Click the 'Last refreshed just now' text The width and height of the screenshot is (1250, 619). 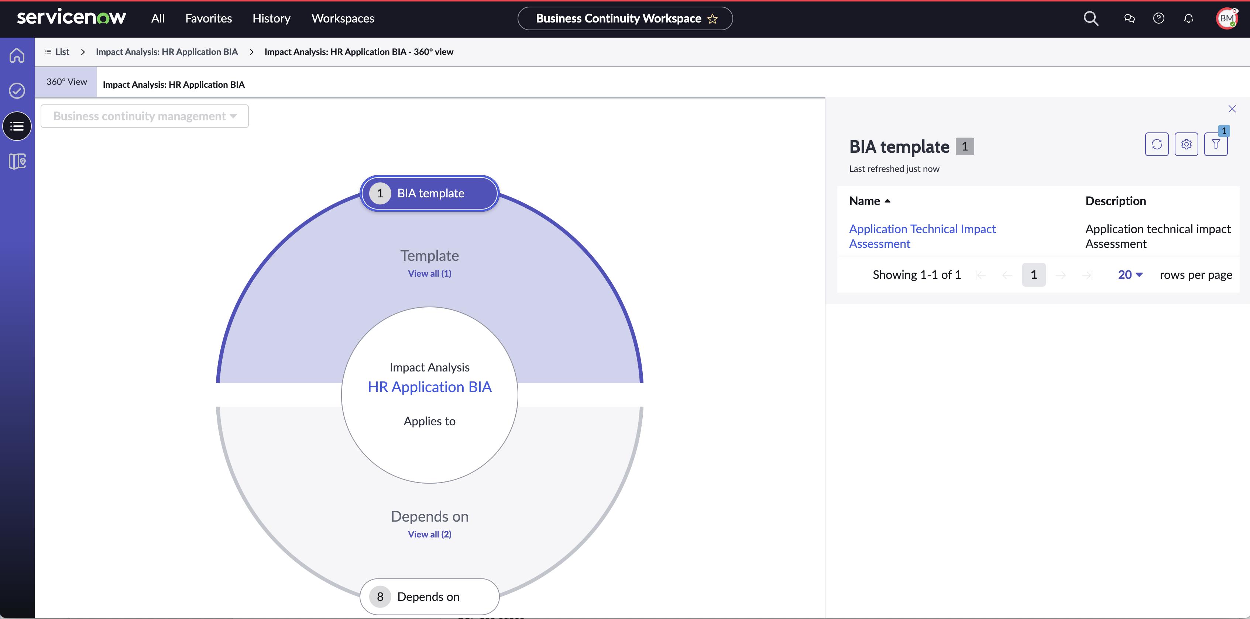[894, 169]
